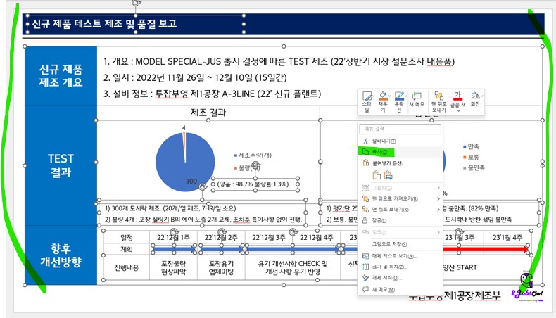This screenshot has height=318, width=556.
Task: Click the 22'12월 1주 header cell
Action: pyautogui.click(x=173, y=237)
